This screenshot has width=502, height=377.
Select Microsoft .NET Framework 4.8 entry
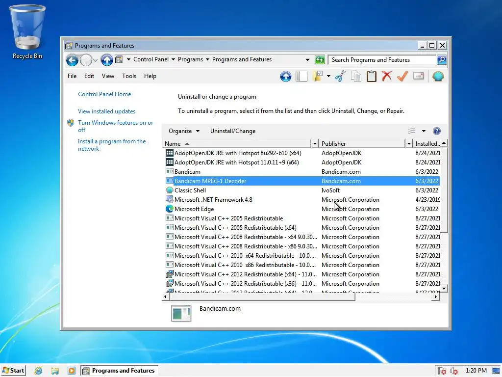click(302, 199)
